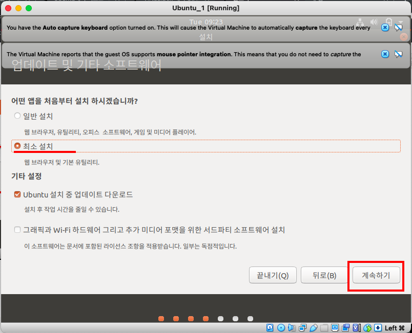The width and height of the screenshot is (412, 333).
Task: Click the 오피스 소프트웨어, 게임 description under 일반 설치
Action: pos(110,132)
